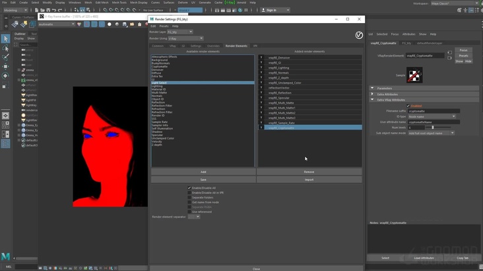Click the Open Scene folder icon
The width and height of the screenshot is (483, 271).
(x=42, y=10)
